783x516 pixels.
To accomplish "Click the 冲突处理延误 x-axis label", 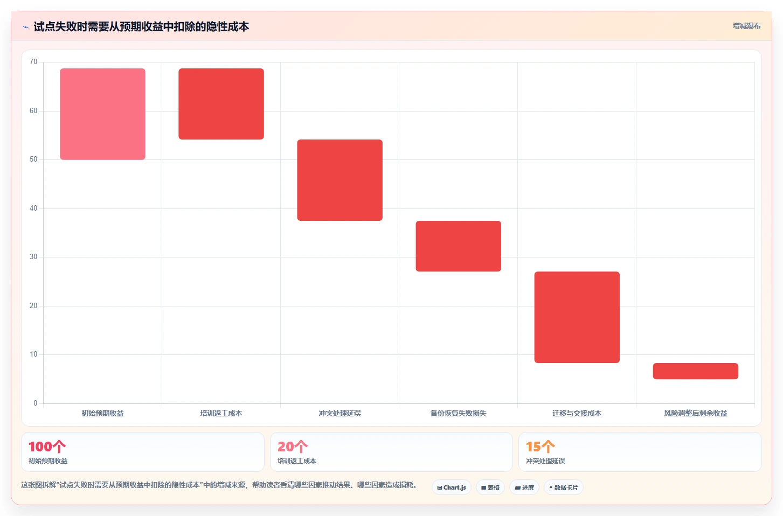I will 339,413.
